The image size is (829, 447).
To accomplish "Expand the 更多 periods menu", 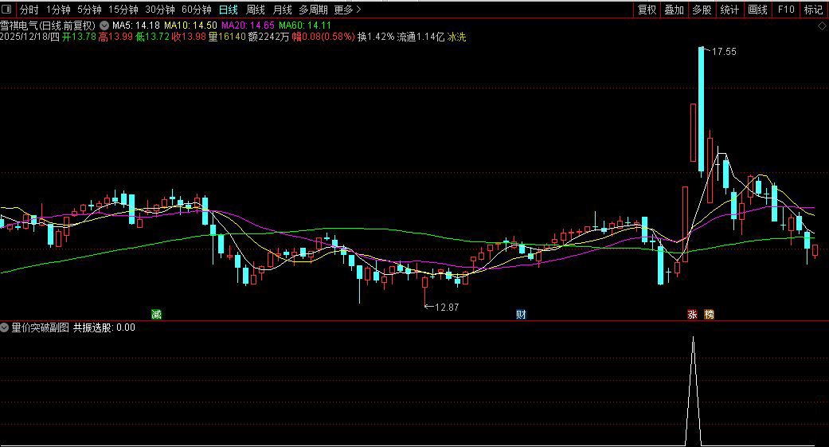I will [x=347, y=10].
